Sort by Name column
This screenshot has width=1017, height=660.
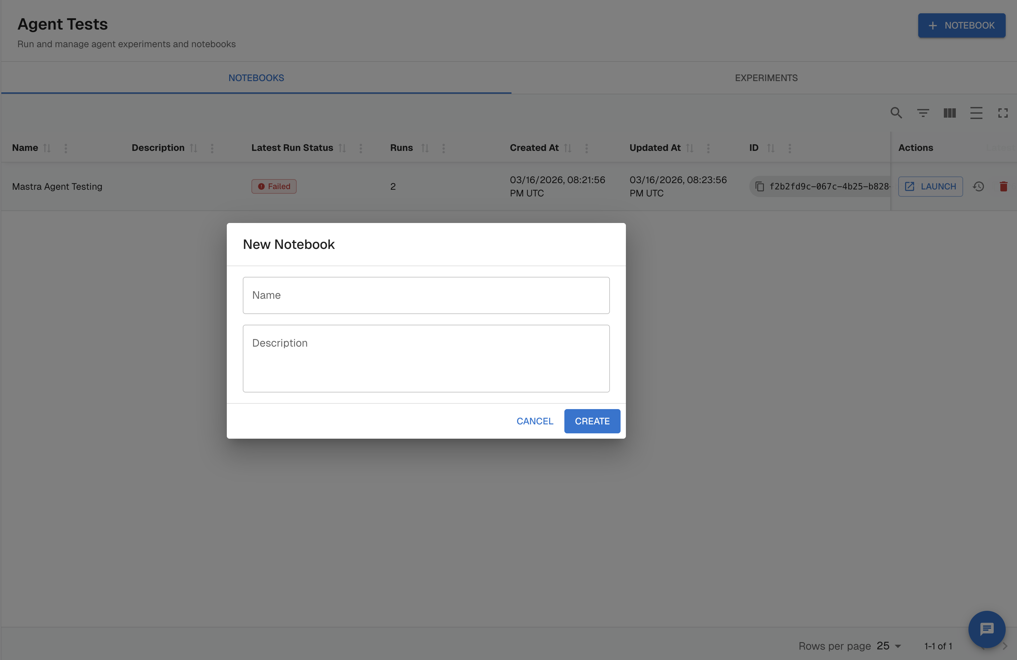(x=47, y=148)
